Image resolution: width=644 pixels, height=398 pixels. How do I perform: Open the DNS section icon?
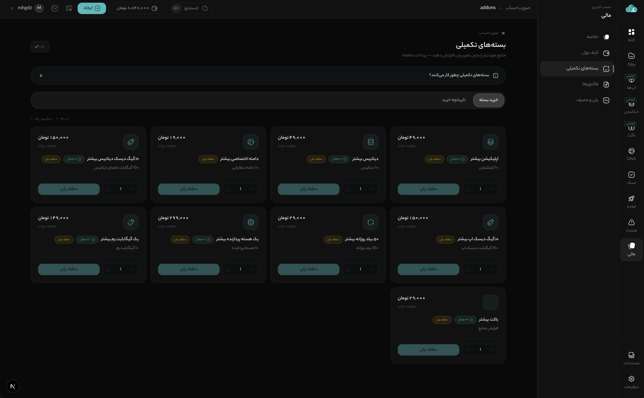coord(631,154)
